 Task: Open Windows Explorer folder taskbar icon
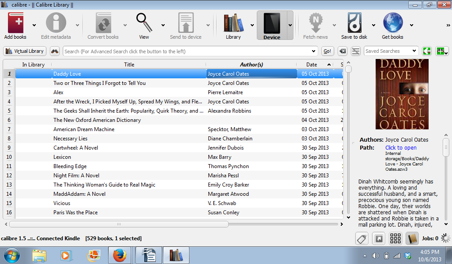coord(39,255)
